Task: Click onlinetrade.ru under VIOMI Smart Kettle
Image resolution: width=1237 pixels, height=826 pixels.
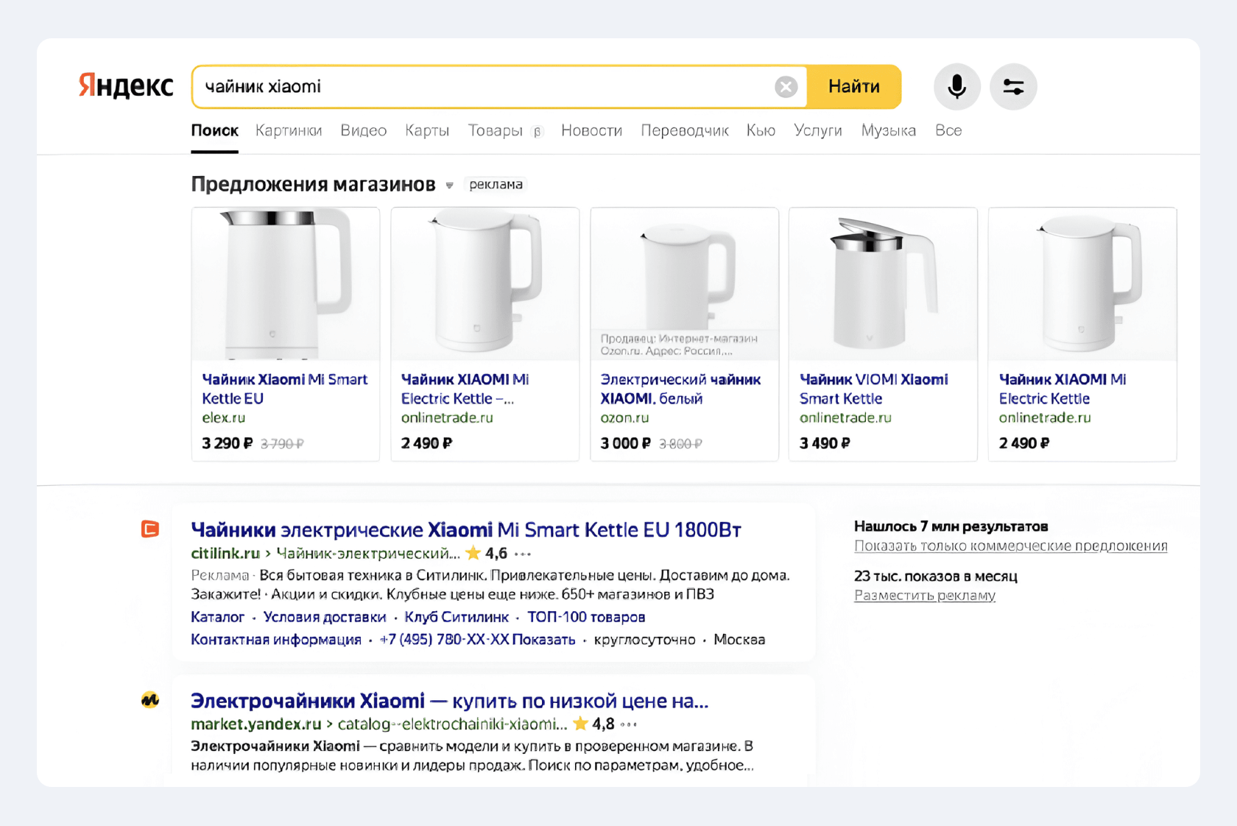Action: [x=845, y=417]
